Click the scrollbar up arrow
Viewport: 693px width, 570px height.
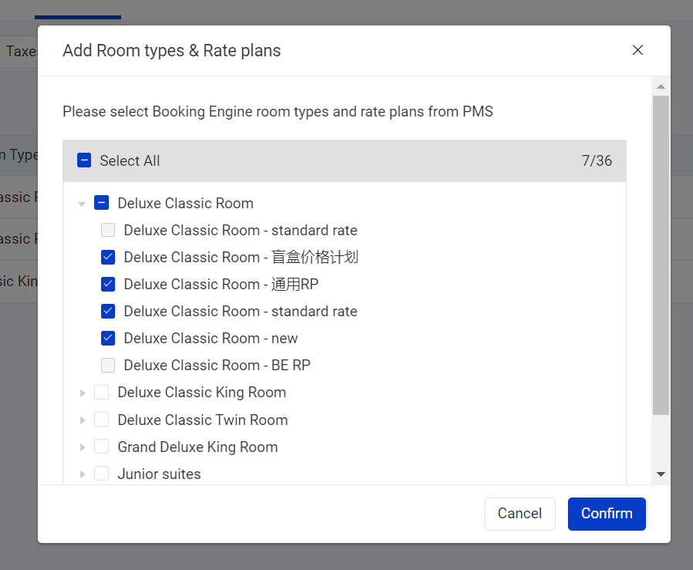tap(661, 86)
